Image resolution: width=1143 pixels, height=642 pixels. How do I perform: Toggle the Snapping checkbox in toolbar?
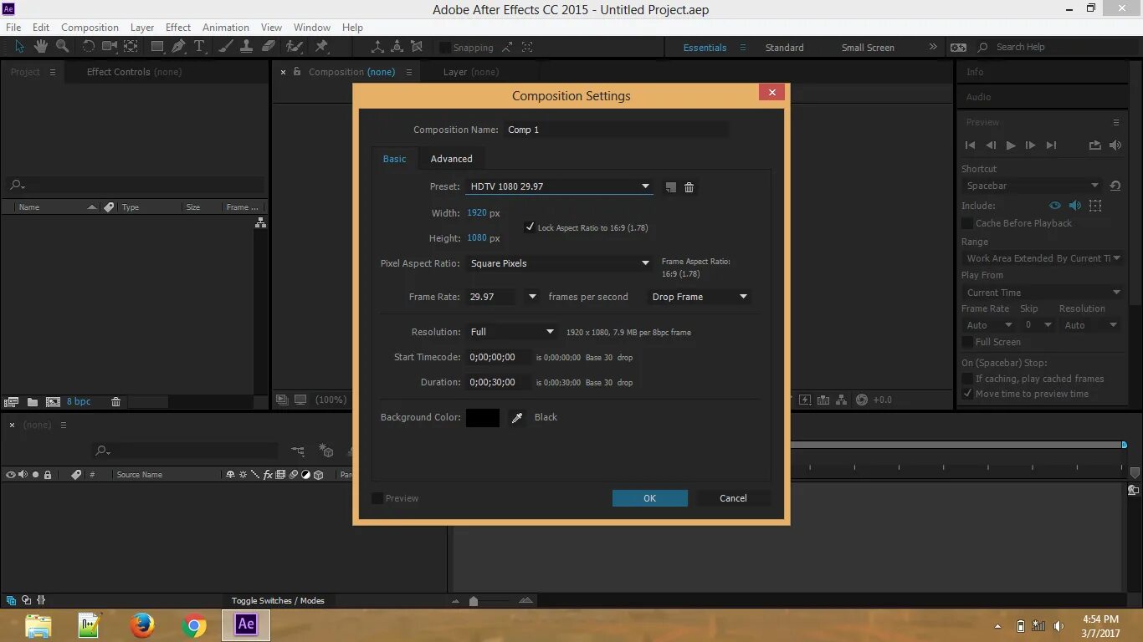(445, 48)
